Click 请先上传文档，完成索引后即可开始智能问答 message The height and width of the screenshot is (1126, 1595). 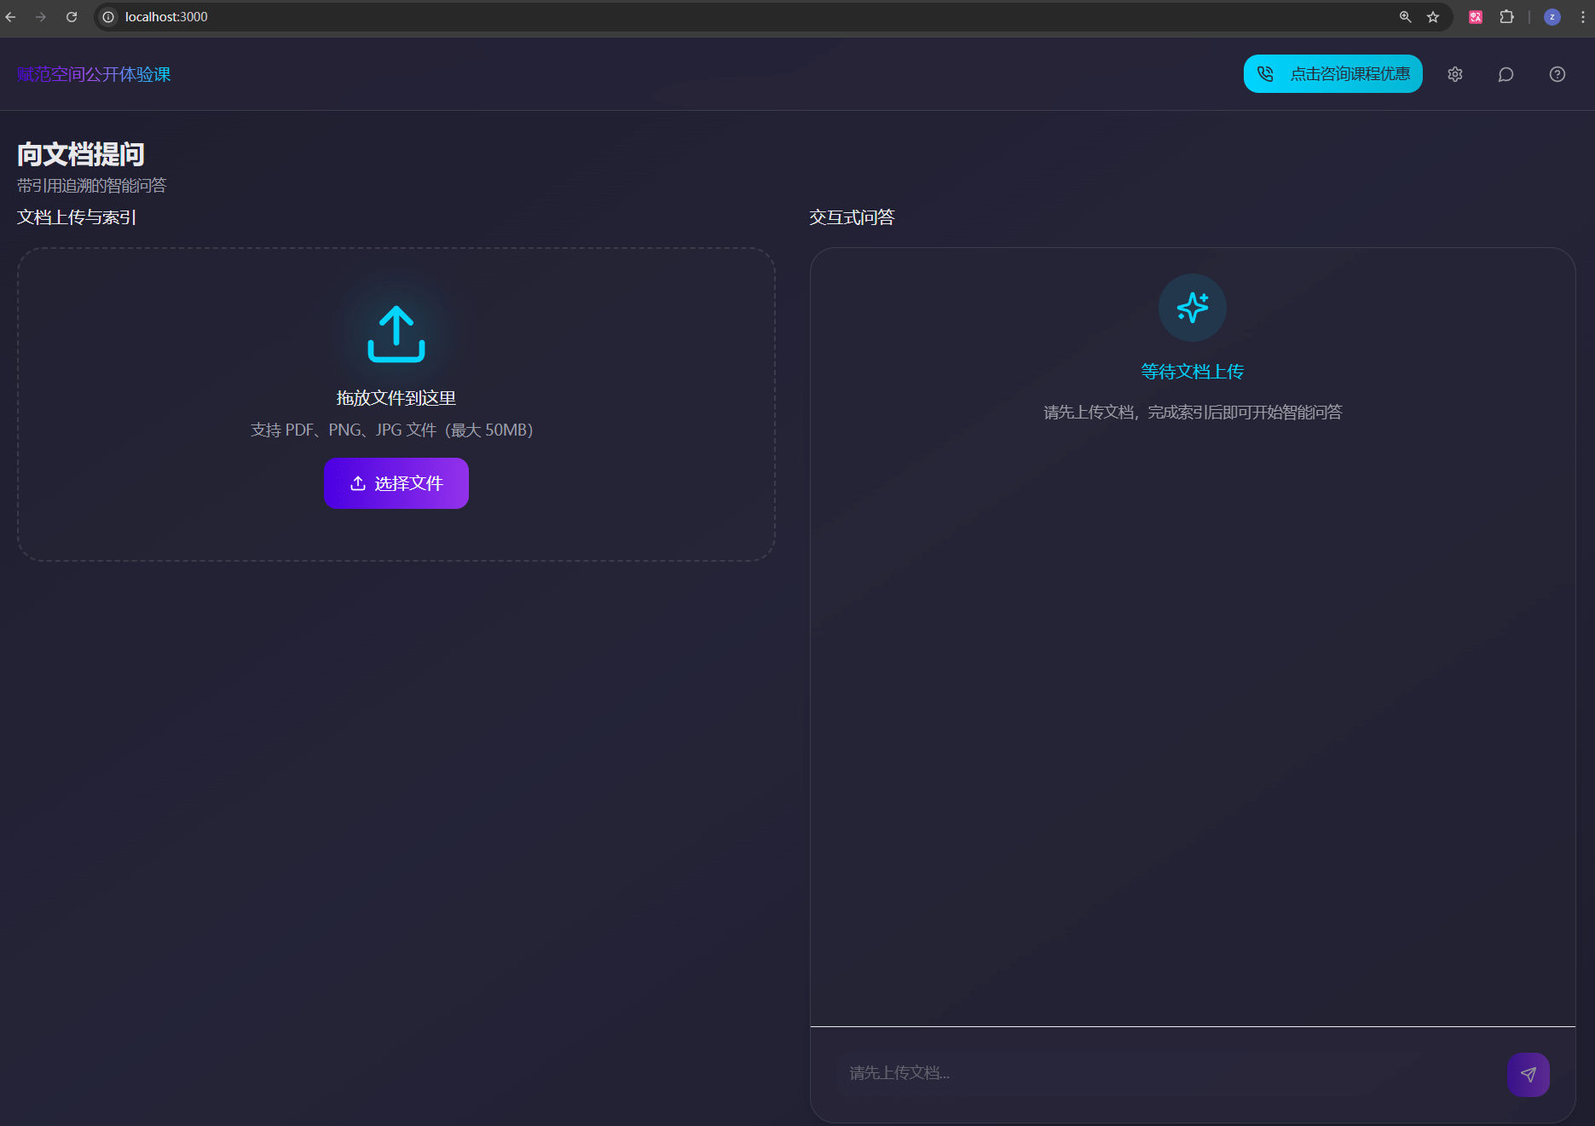(x=1193, y=413)
